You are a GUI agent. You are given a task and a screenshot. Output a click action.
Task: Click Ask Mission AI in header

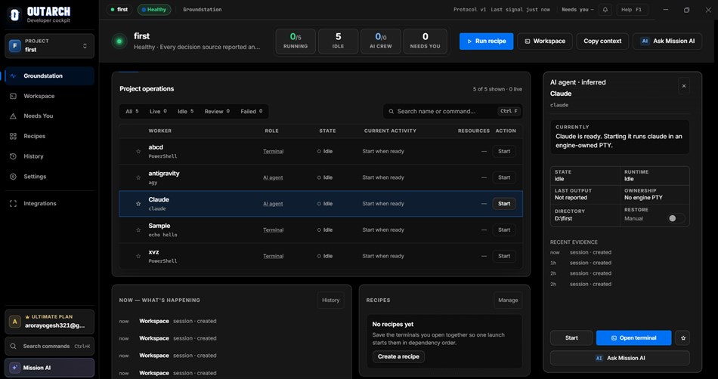click(667, 41)
